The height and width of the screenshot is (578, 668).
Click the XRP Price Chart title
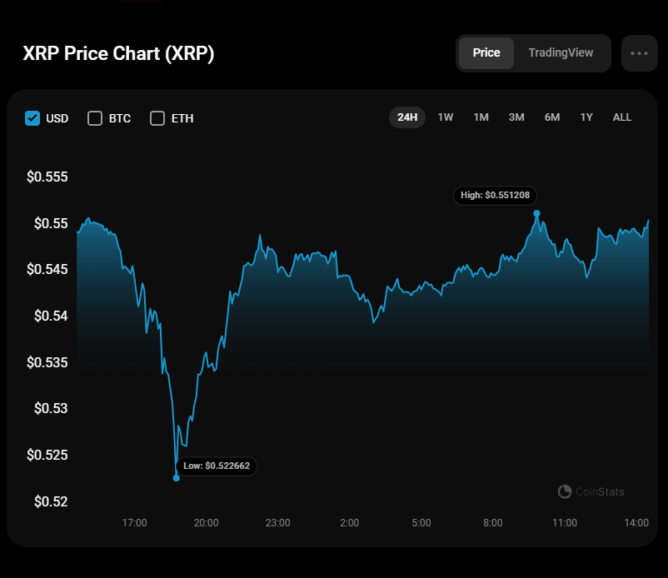pyautogui.click(x=119, y=54)
